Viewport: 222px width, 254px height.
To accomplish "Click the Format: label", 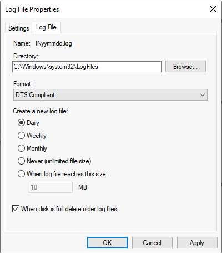I will 23,84.
